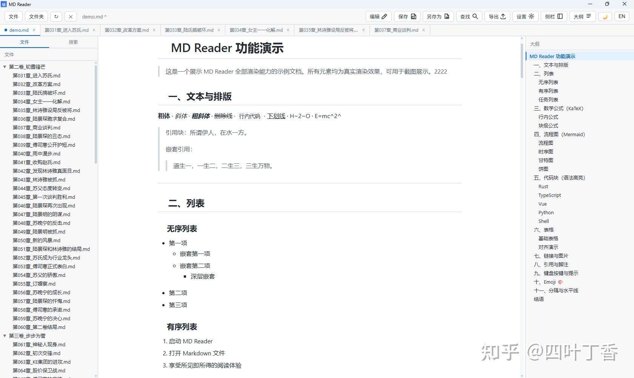Click the file tree scroll-down arrow
The height and width of the screenshot is (378, 634).
tap(95, 376)
